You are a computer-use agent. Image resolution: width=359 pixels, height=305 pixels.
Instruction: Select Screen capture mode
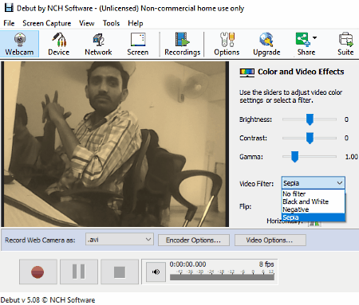137,44
